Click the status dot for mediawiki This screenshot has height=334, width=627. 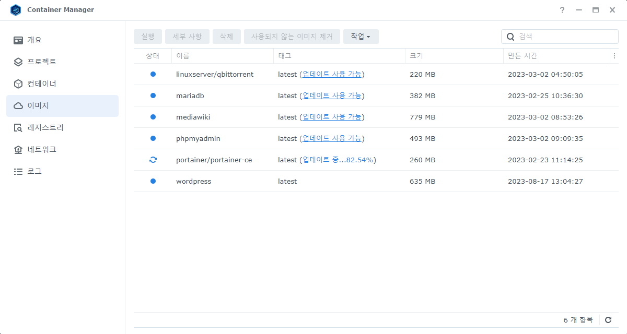click(153, 117)
